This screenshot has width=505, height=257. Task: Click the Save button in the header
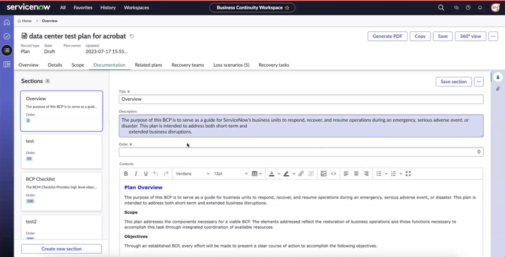(x=443, y=37)
